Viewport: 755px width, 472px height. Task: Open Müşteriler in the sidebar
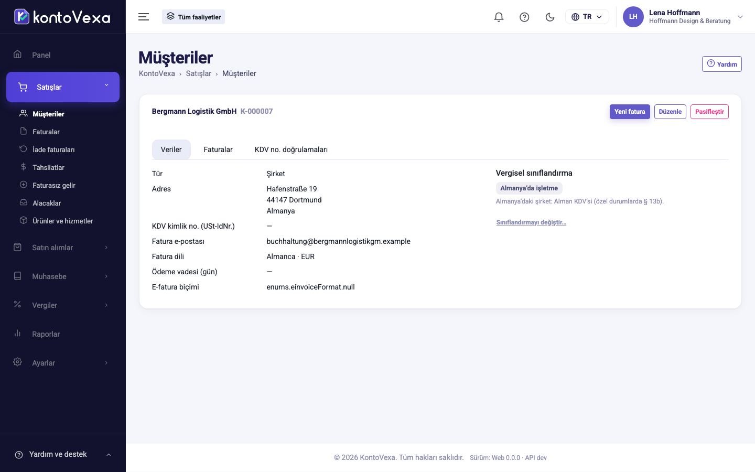48,114
